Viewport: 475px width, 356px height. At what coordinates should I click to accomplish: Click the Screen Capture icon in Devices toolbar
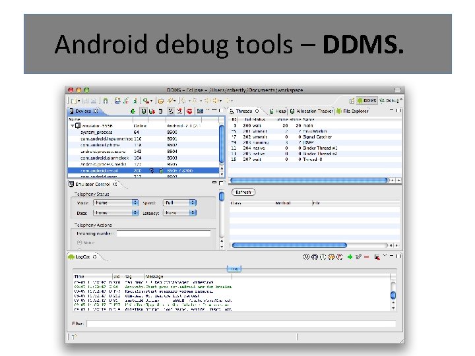(x=200, y=111)
